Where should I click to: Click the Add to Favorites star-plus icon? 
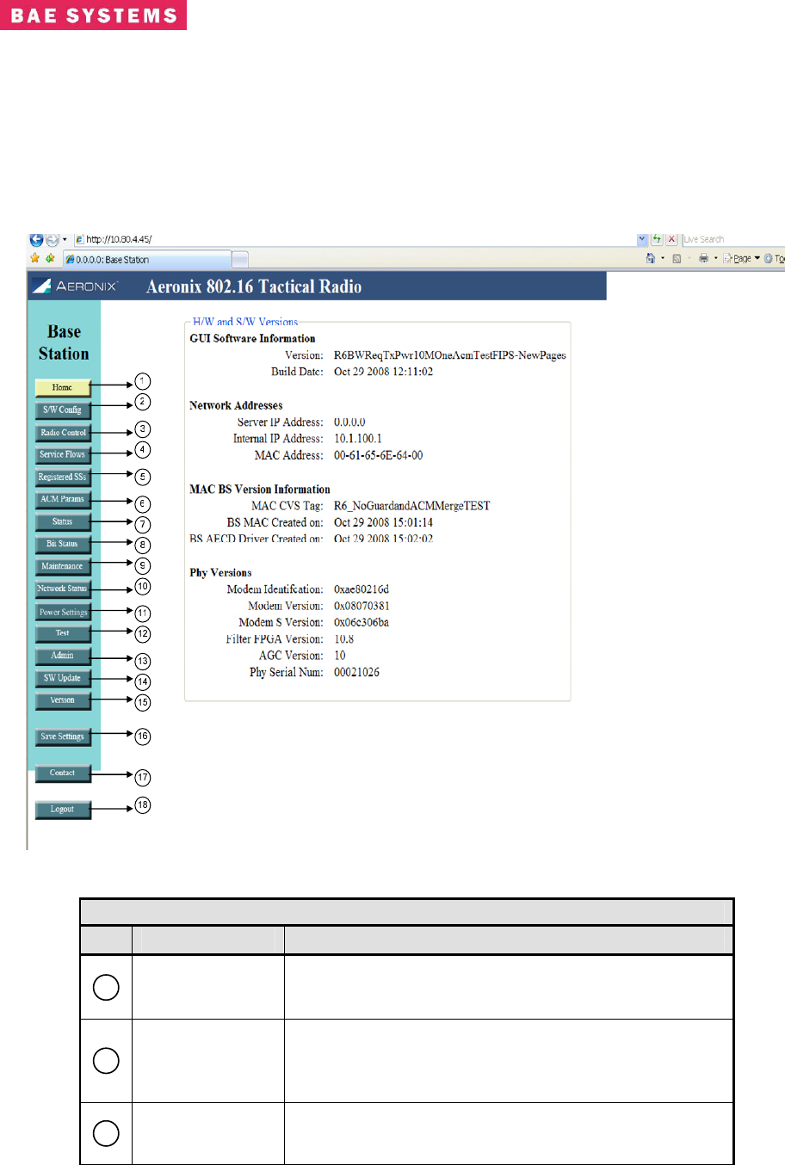[x=50, y=258]
